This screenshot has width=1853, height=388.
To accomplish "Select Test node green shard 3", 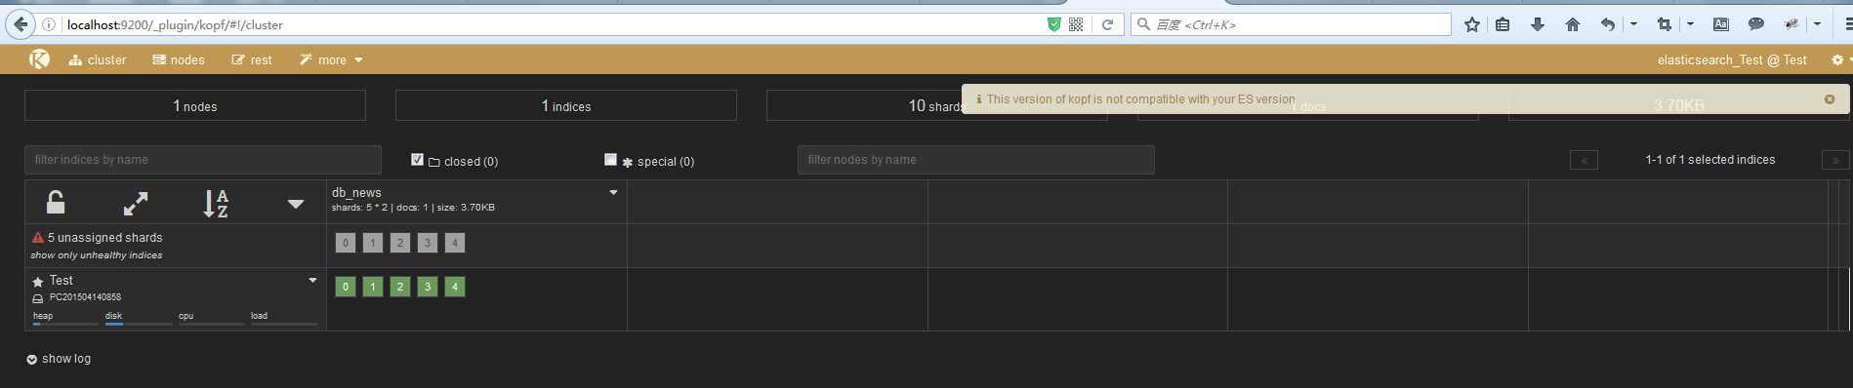I will (428, 287).
